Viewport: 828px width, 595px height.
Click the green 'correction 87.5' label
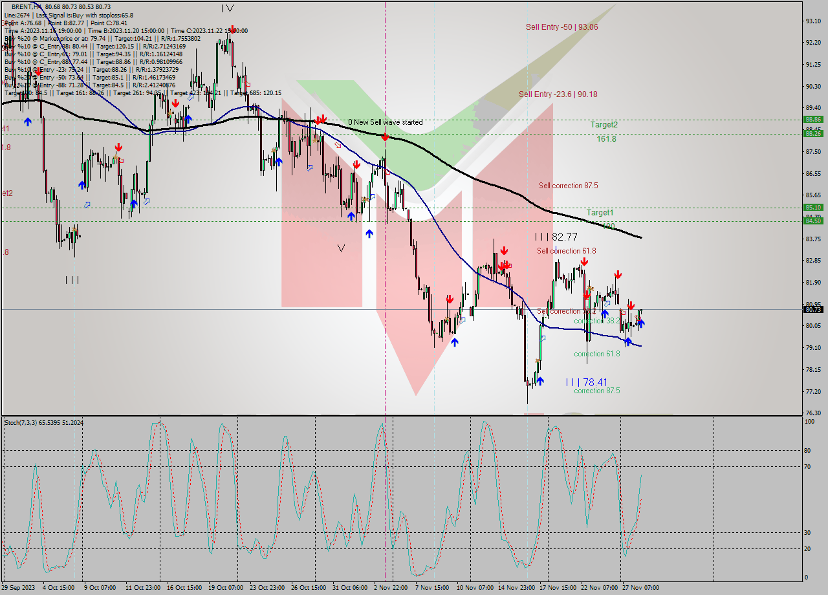point(596,391)
